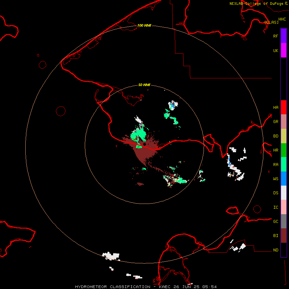Click the UK legend label
The height and width of the screenshot is (289, 289).
[276, 50]
